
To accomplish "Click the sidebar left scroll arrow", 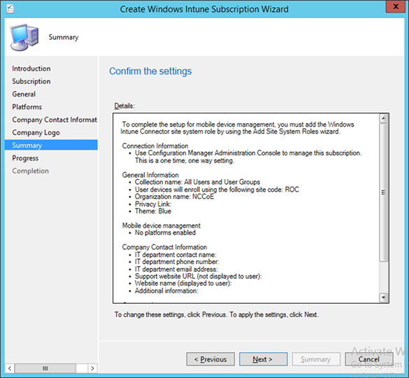I will point(9,368).
